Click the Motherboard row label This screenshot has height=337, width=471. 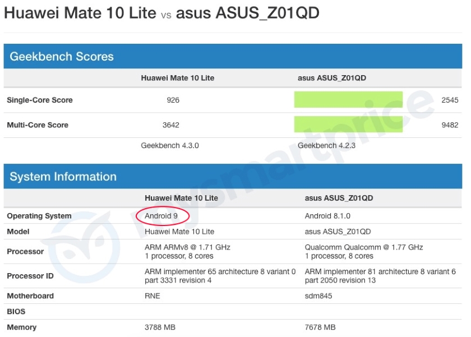(x=30, y=296)
